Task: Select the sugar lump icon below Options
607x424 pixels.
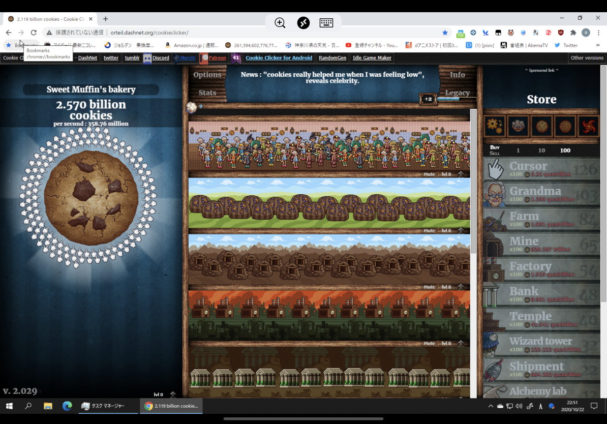Action: coord(191,107)
